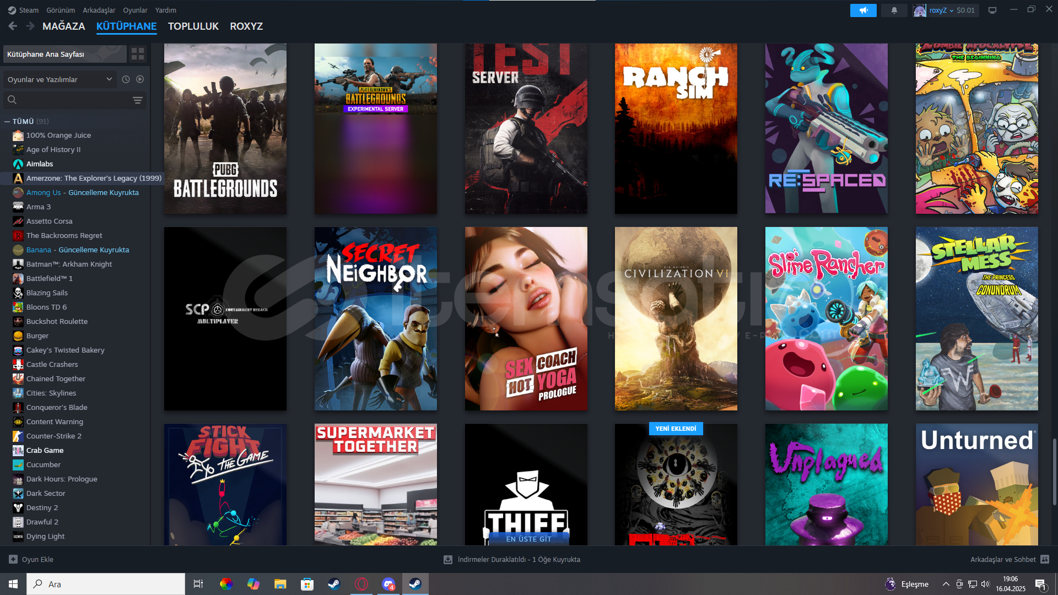Click the Windows Ara search box
This screenshot has height=595, width=1058.
pos(106,584)
